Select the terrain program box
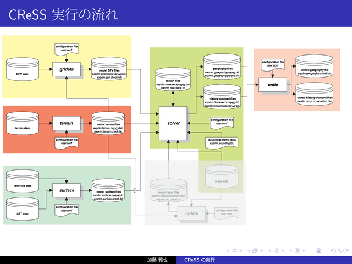 pyautogui.click(x=67, y=123)
